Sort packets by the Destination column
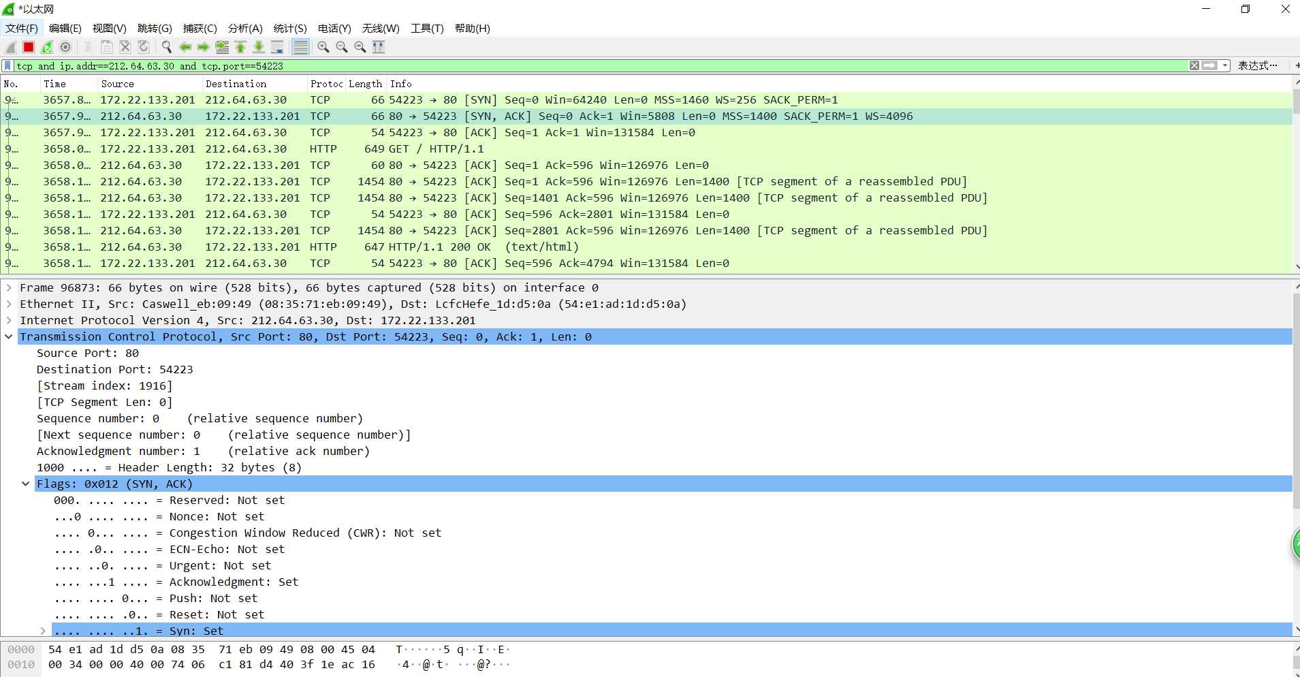The width and height of the screenshot is (1300, 677). click(255, 84)
